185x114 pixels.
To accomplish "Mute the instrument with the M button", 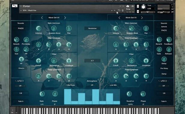I will 138,11.
